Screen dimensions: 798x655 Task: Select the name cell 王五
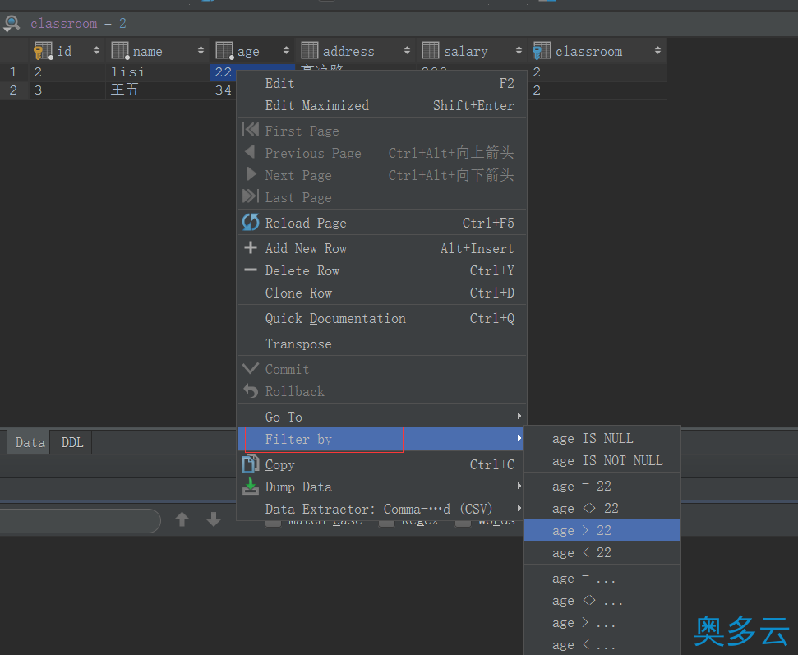158,90
